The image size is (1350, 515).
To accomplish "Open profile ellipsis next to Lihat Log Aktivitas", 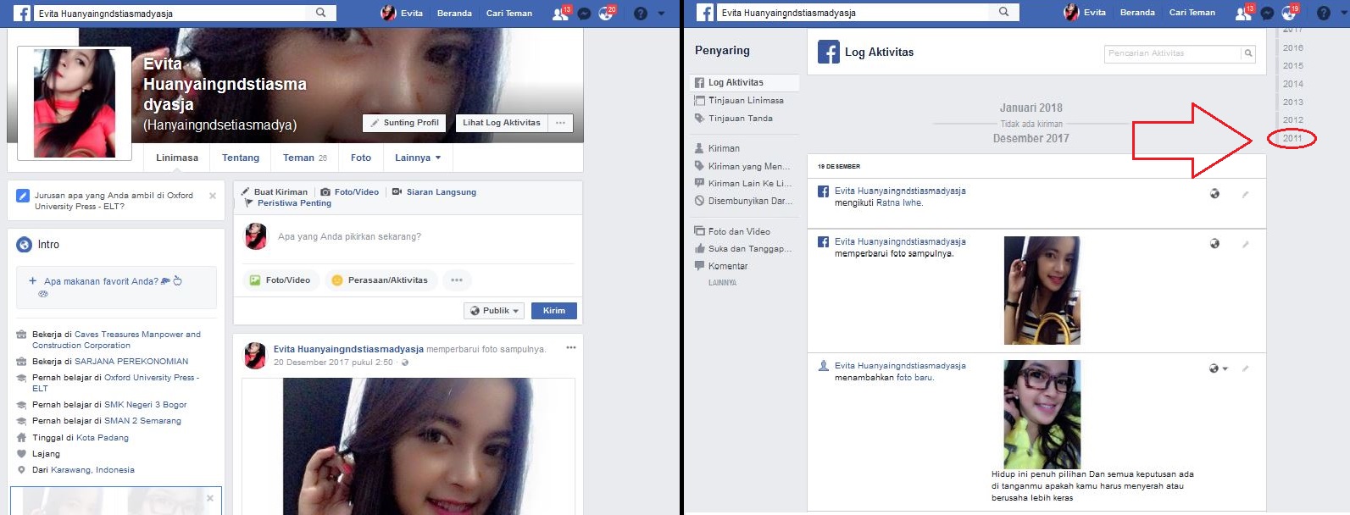I will [560, 123].
